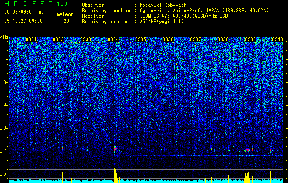The height and width of the screenshot is (183, 288).
Task: Select the file name 0510270930.png
Action: (x=23, y=12)
